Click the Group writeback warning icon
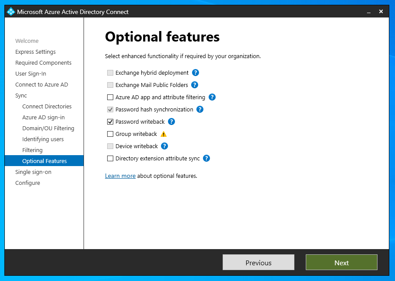Screen dimensions: 395x281 click(x=164, y=134)
